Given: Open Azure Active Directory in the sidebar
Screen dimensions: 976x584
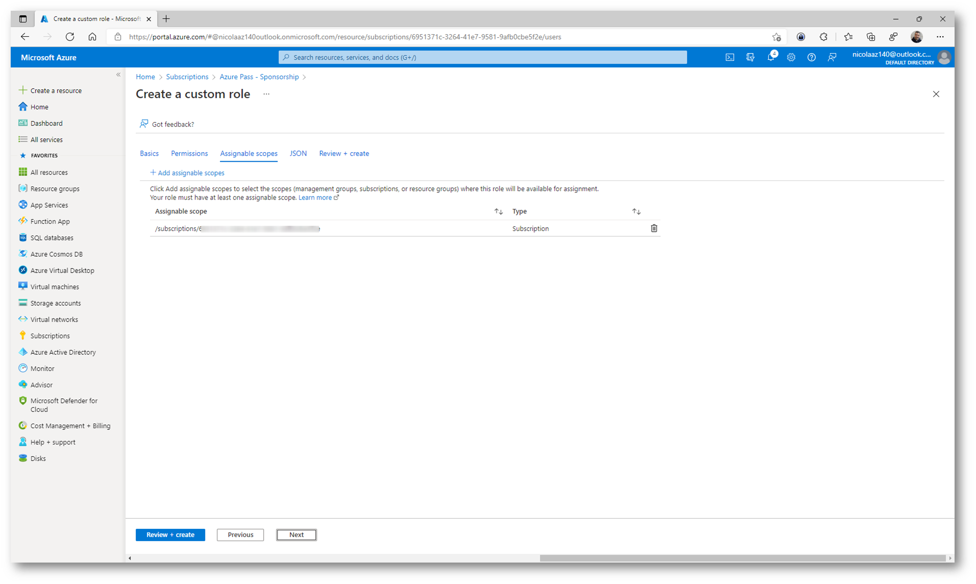Looking at the screenshot, I should point(57,352).
